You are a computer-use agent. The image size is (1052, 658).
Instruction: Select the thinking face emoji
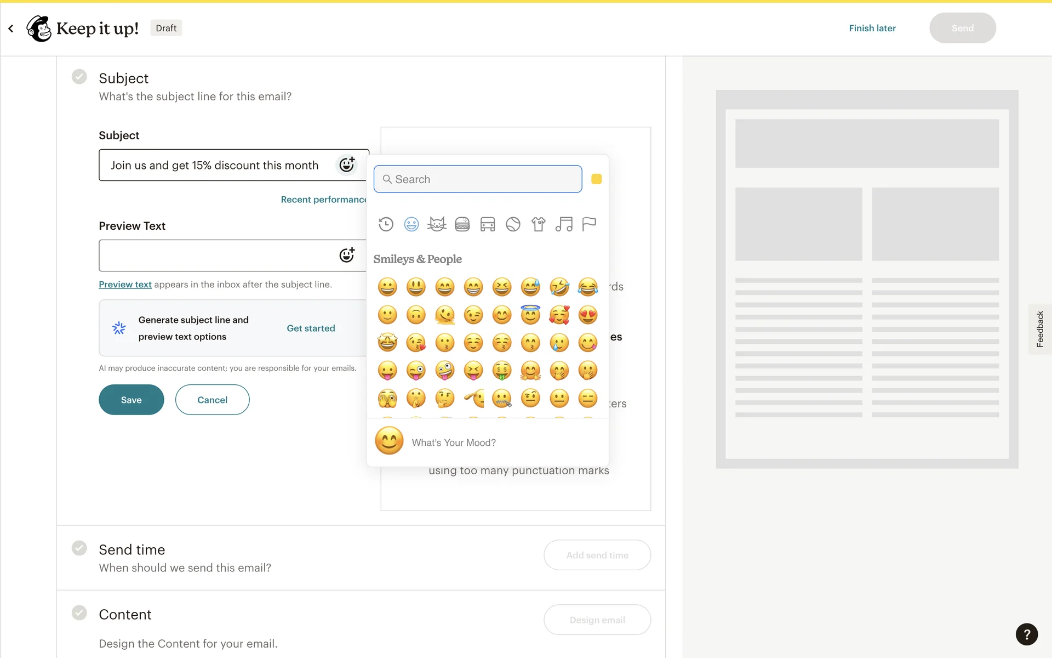444,398
